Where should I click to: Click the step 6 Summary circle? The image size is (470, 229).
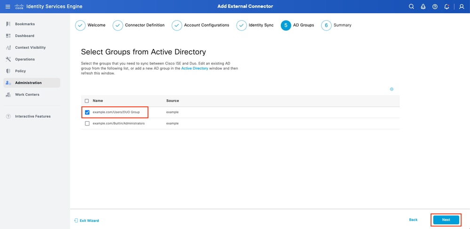coord(327,25)
